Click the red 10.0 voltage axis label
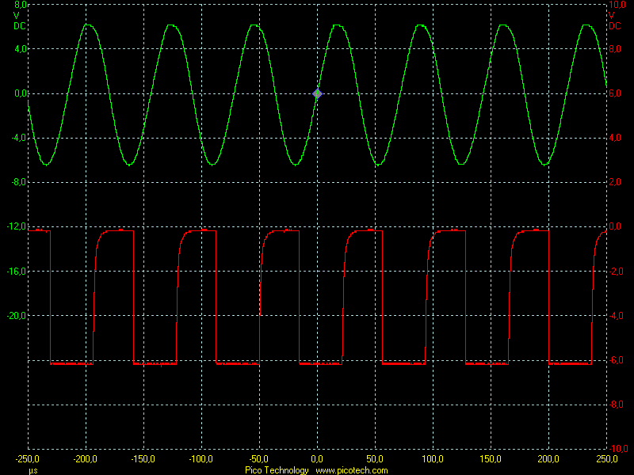Viewport: 634px width, 475px height. [616, 5]
